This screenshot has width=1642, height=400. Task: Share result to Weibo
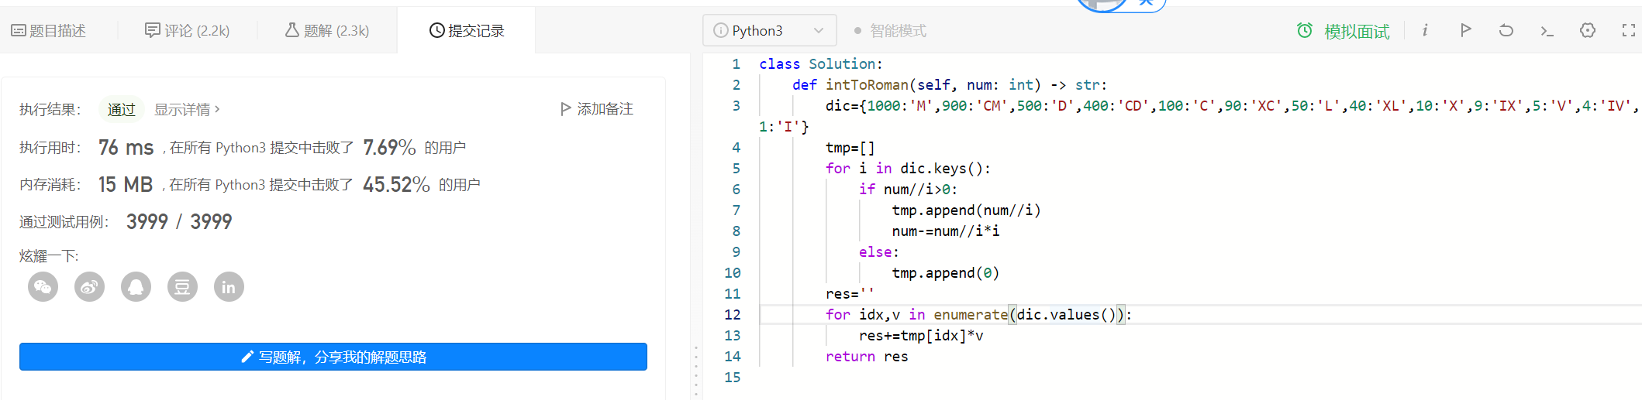coord(89,287)
